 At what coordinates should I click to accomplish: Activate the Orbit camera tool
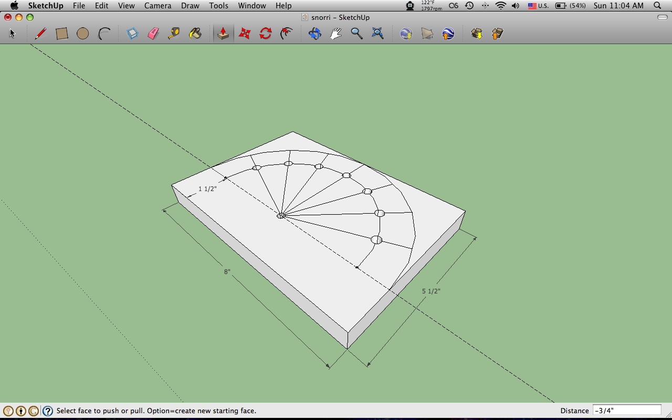[315, 34]
